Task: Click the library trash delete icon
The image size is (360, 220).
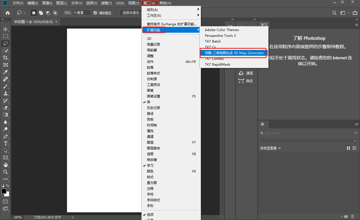Action: pyautogui.click(x=353, y=216)
